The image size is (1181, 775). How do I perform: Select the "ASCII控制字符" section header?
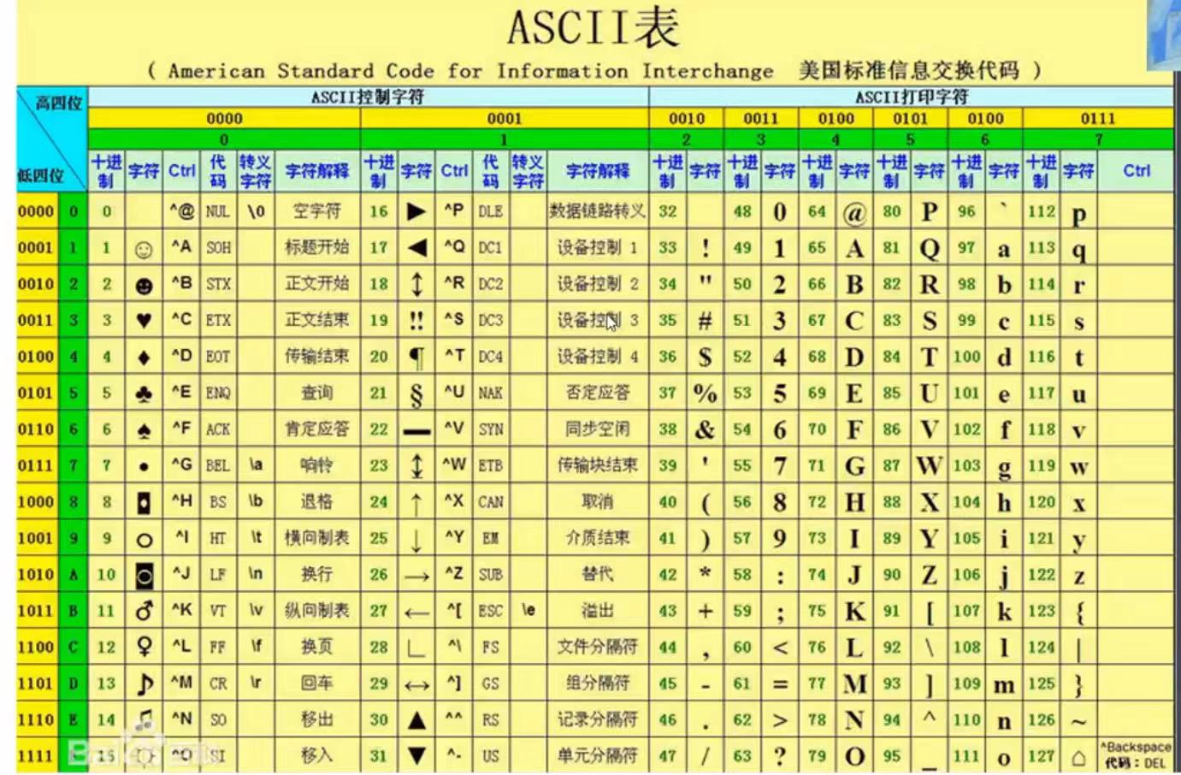click(368, 98)
